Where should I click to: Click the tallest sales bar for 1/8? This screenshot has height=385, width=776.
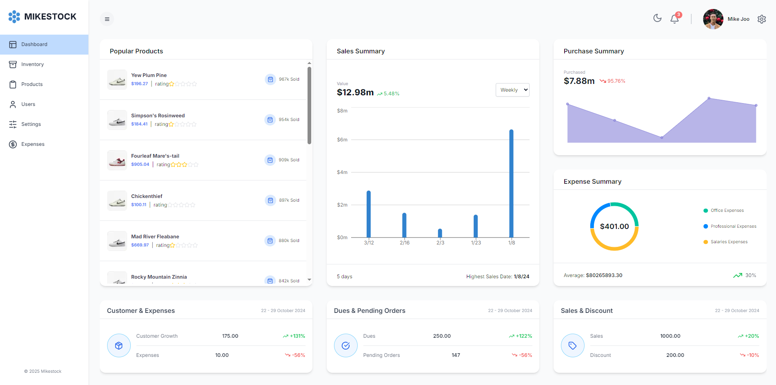click(x=511, y=183)
